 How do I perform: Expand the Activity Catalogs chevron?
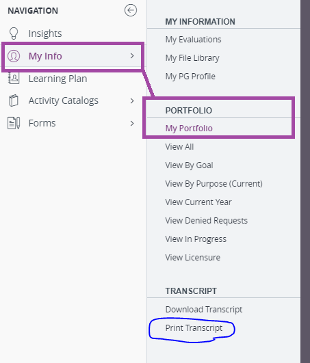[132, 100]
